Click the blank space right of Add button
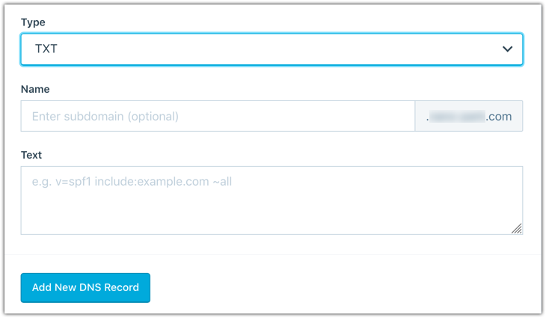Image resolution: width=546 pixels, height=318 pixels. pyautogui.click(x=344, y=287)
